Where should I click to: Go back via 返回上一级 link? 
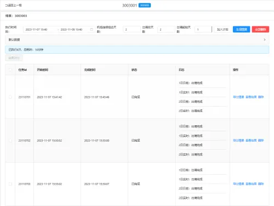(x=13, y=5)
